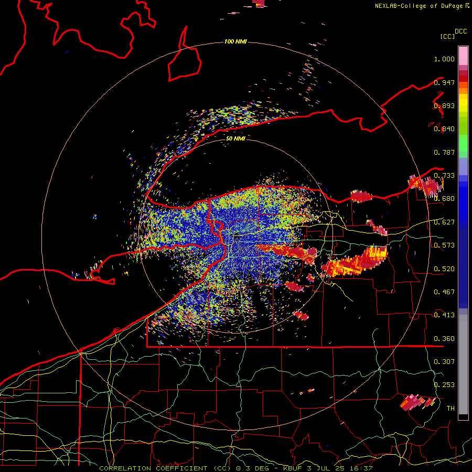This screenshot has width=472, height=472.
Task: Select the 0.733 scale value
Action: pos(444,176)
